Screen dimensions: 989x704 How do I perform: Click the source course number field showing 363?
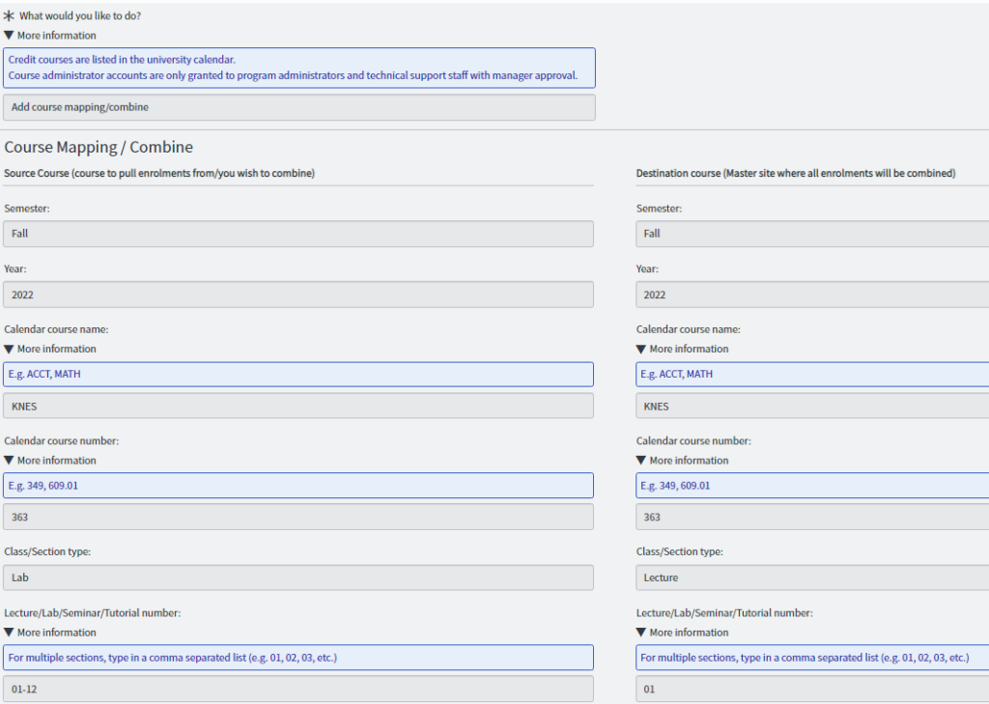[x=298, y=518]
